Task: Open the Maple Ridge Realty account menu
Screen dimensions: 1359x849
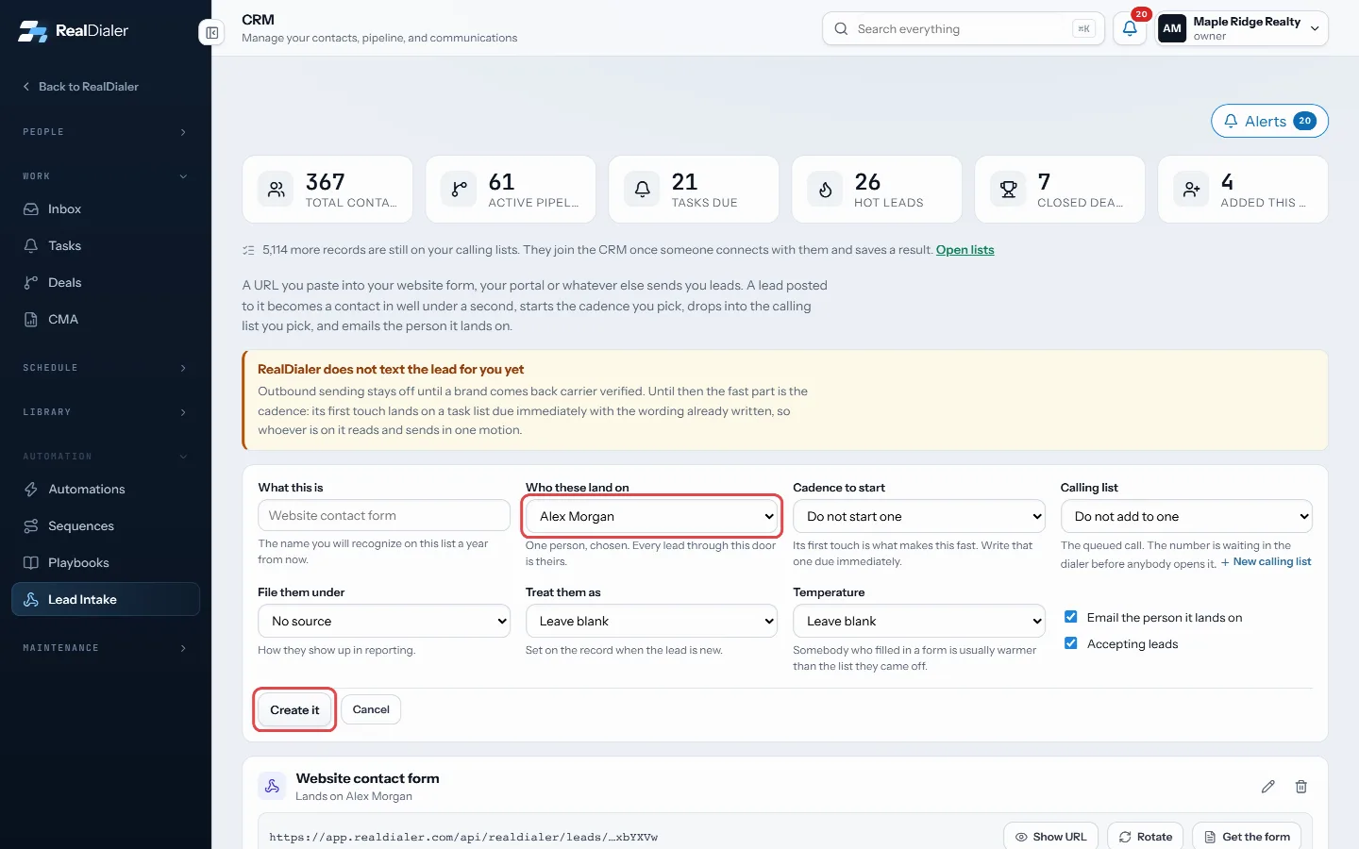Action: point(1242,28)
